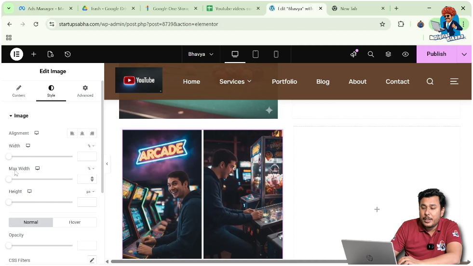Screen dimensions: 473x266
Task: Click browser address bar URL
Action: coord(138,24)
